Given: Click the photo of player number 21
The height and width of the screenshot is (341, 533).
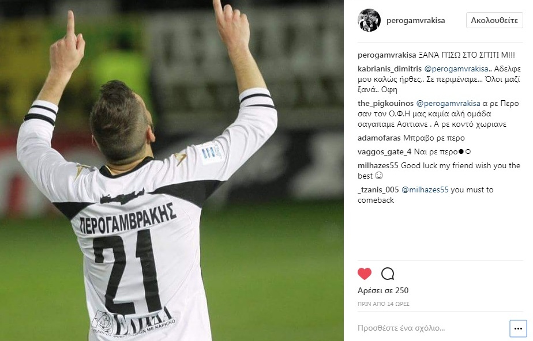Looking at the screenshot, I should pyautogui.click(x=172, y=170).
